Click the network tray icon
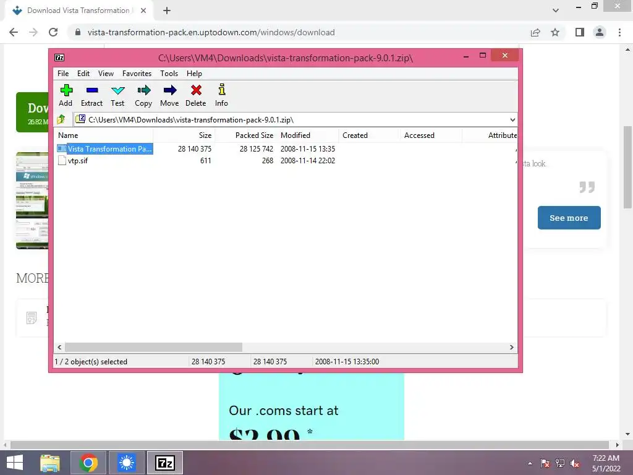The image size is (633, 475). point(560,463)
